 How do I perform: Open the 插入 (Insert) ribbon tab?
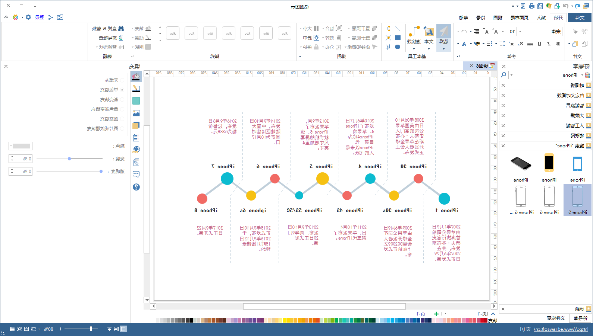click(x=541, y=17)
